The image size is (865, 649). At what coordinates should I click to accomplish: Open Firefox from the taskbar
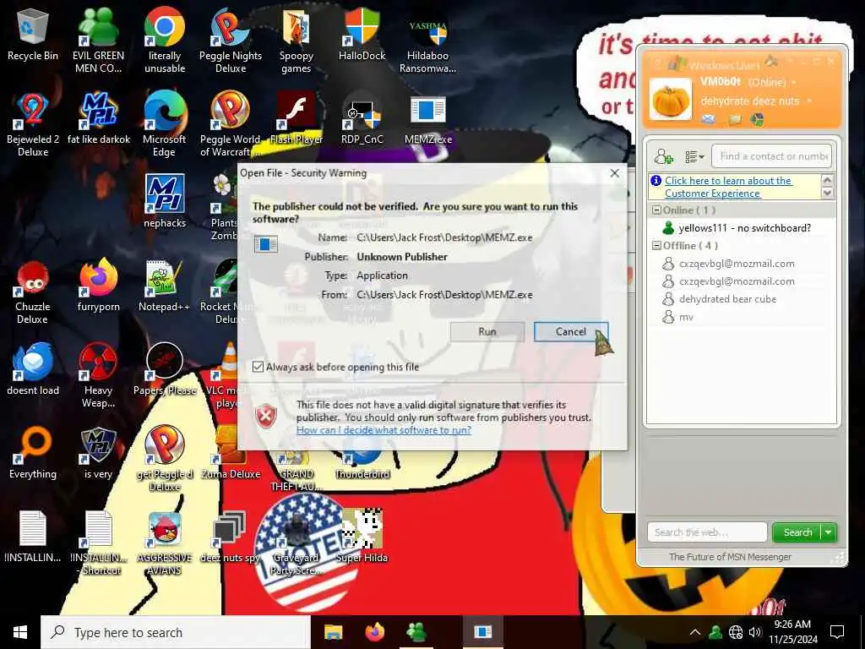(374, 632)
